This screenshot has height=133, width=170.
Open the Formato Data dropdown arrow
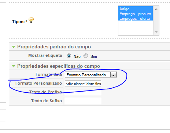[113, 75]
